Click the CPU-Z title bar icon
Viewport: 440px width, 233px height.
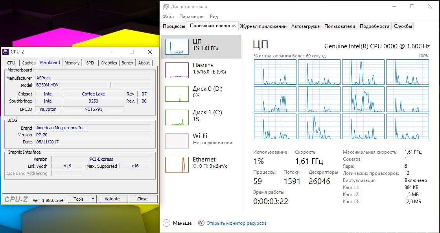tap(6, 52)
